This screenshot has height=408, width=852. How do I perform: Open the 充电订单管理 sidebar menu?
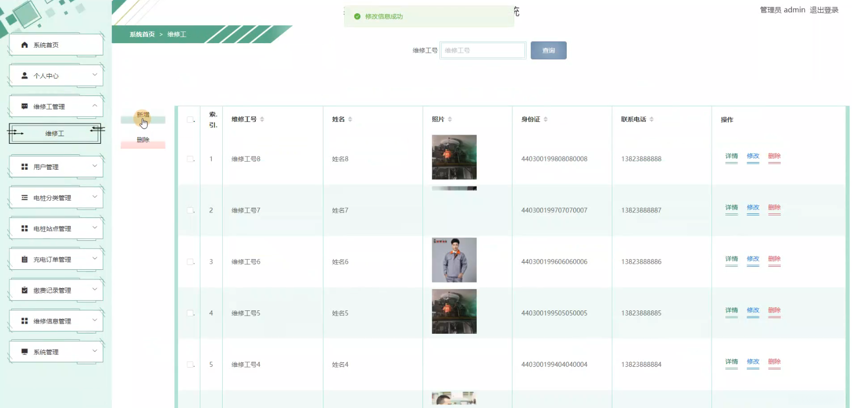click(x=56, y=260)
